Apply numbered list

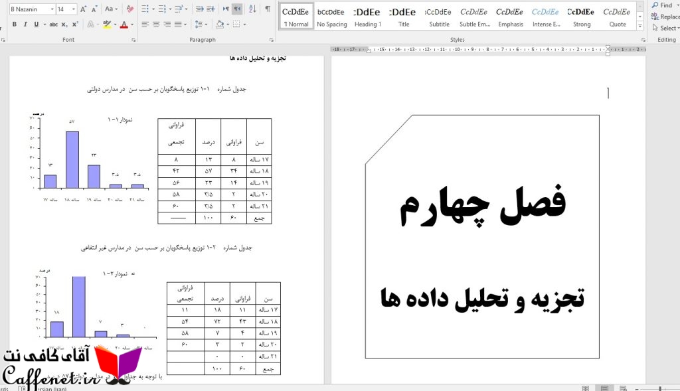click(x=162, y=9)
